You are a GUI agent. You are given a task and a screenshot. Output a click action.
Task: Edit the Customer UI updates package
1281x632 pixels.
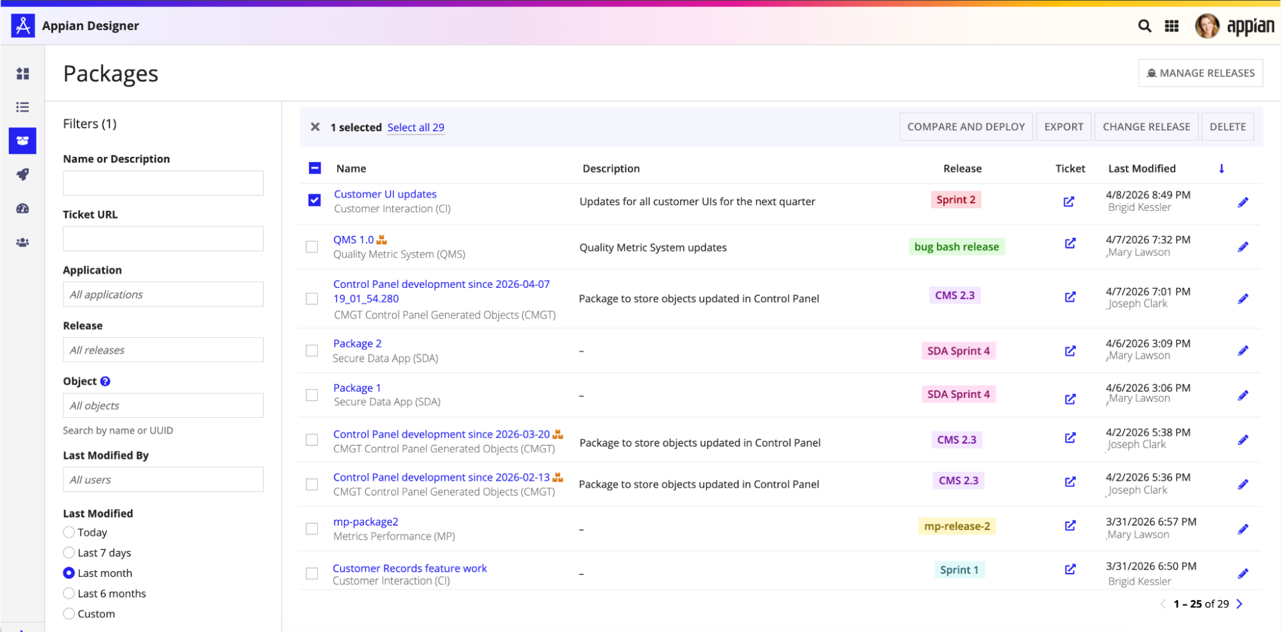pos(1243,203)
